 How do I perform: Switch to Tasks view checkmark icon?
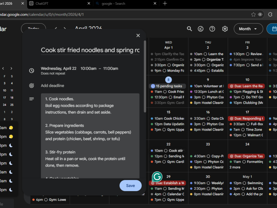[201, 29]
